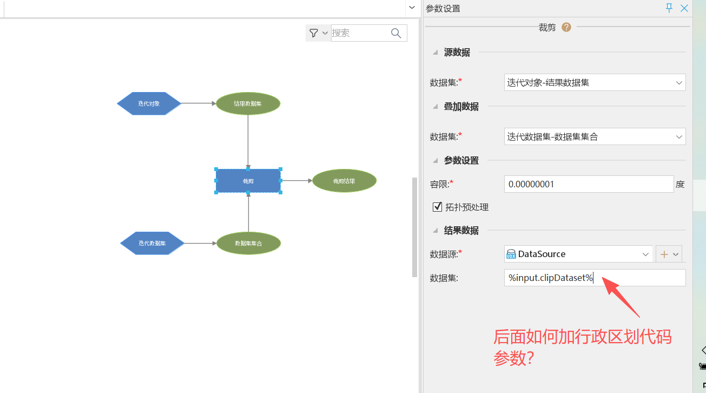
Task: Click the 搜索 search box
Action: [x=359, y=33]
